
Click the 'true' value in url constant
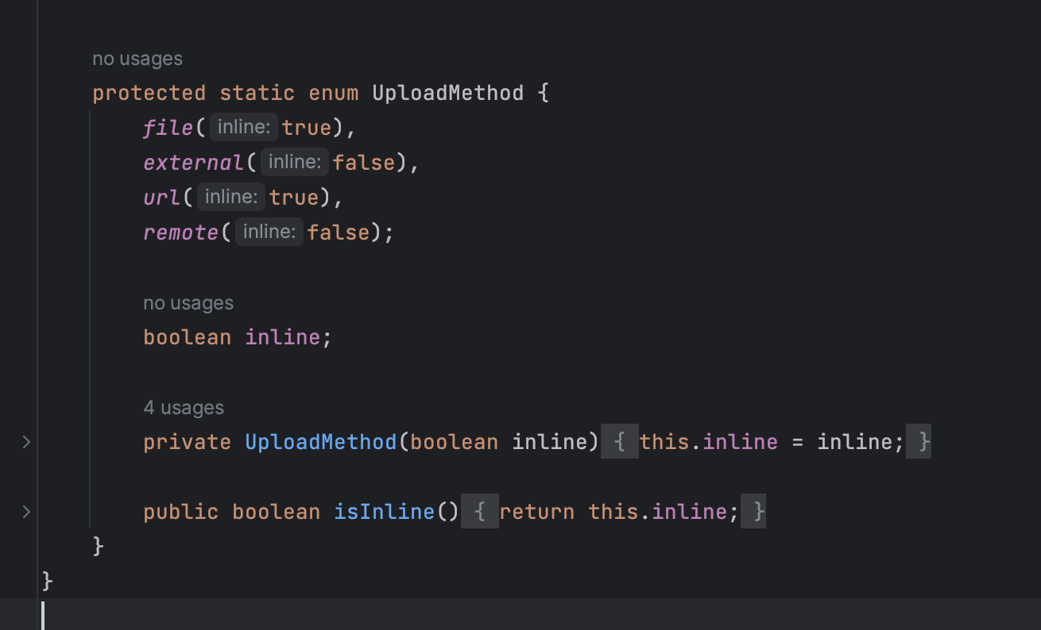pos(294,198)
